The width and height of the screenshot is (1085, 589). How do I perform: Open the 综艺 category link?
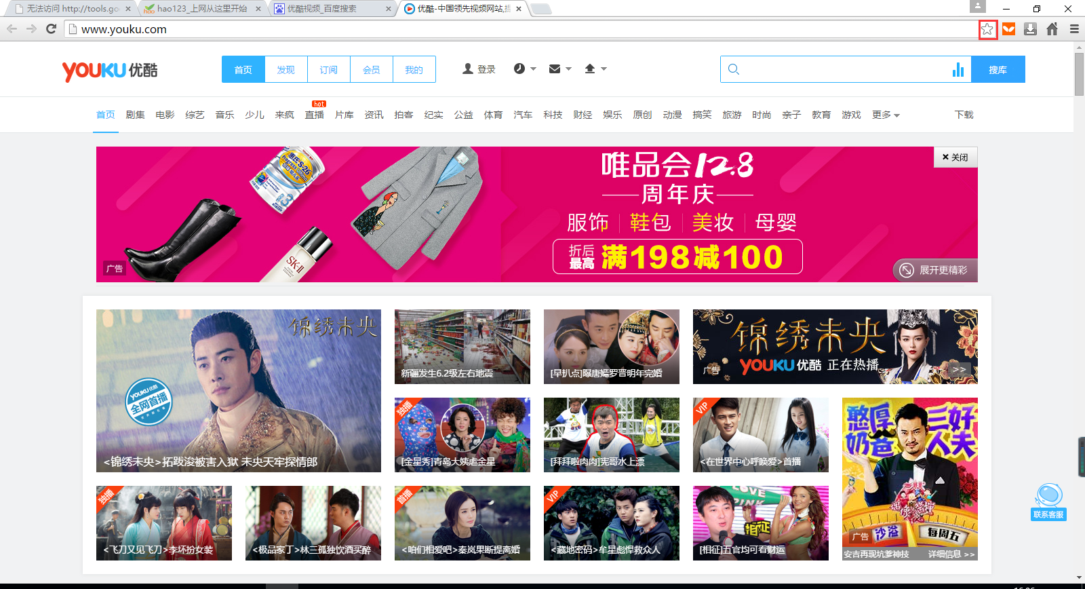pos(195,115)
